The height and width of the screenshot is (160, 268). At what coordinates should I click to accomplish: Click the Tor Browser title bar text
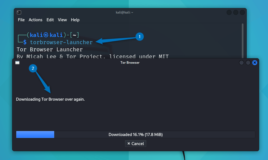coord(130,63)
